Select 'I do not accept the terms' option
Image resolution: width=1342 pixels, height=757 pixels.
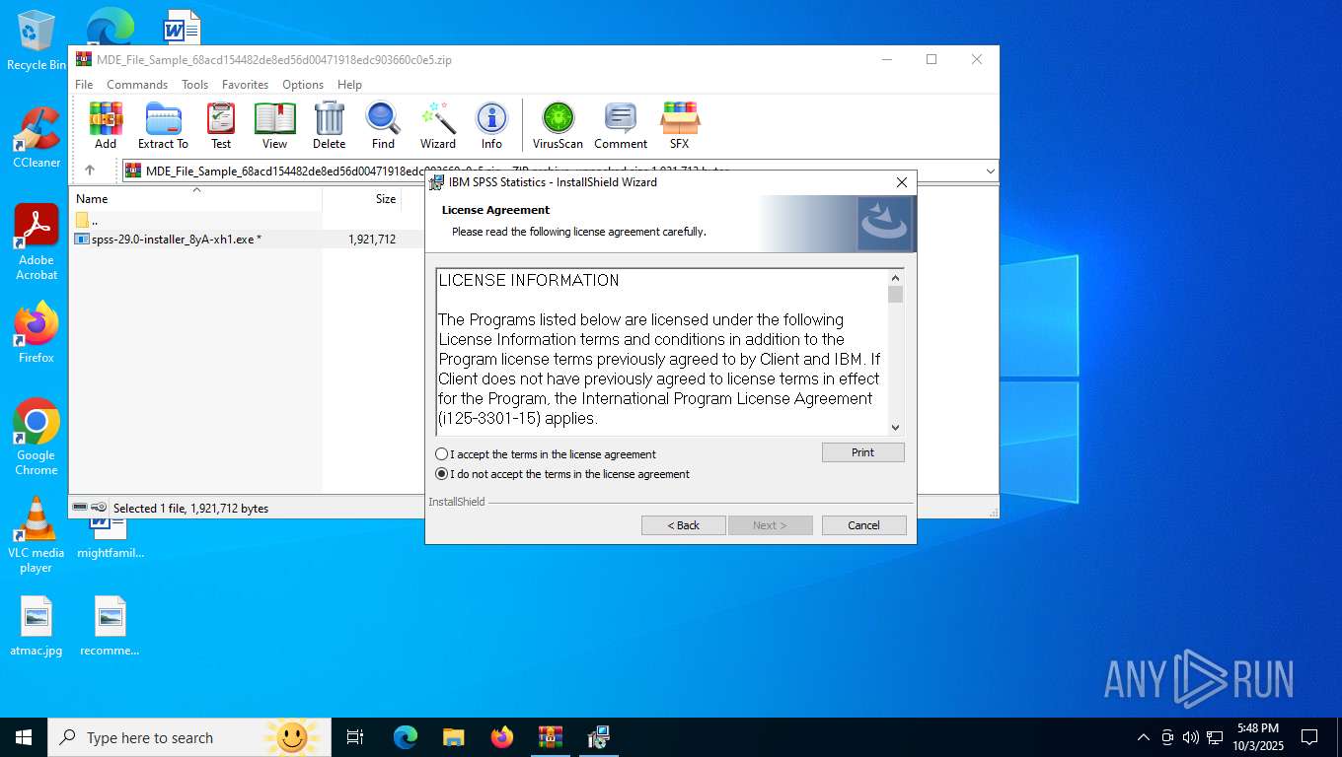pyautogui.click(x=442, y=474)
